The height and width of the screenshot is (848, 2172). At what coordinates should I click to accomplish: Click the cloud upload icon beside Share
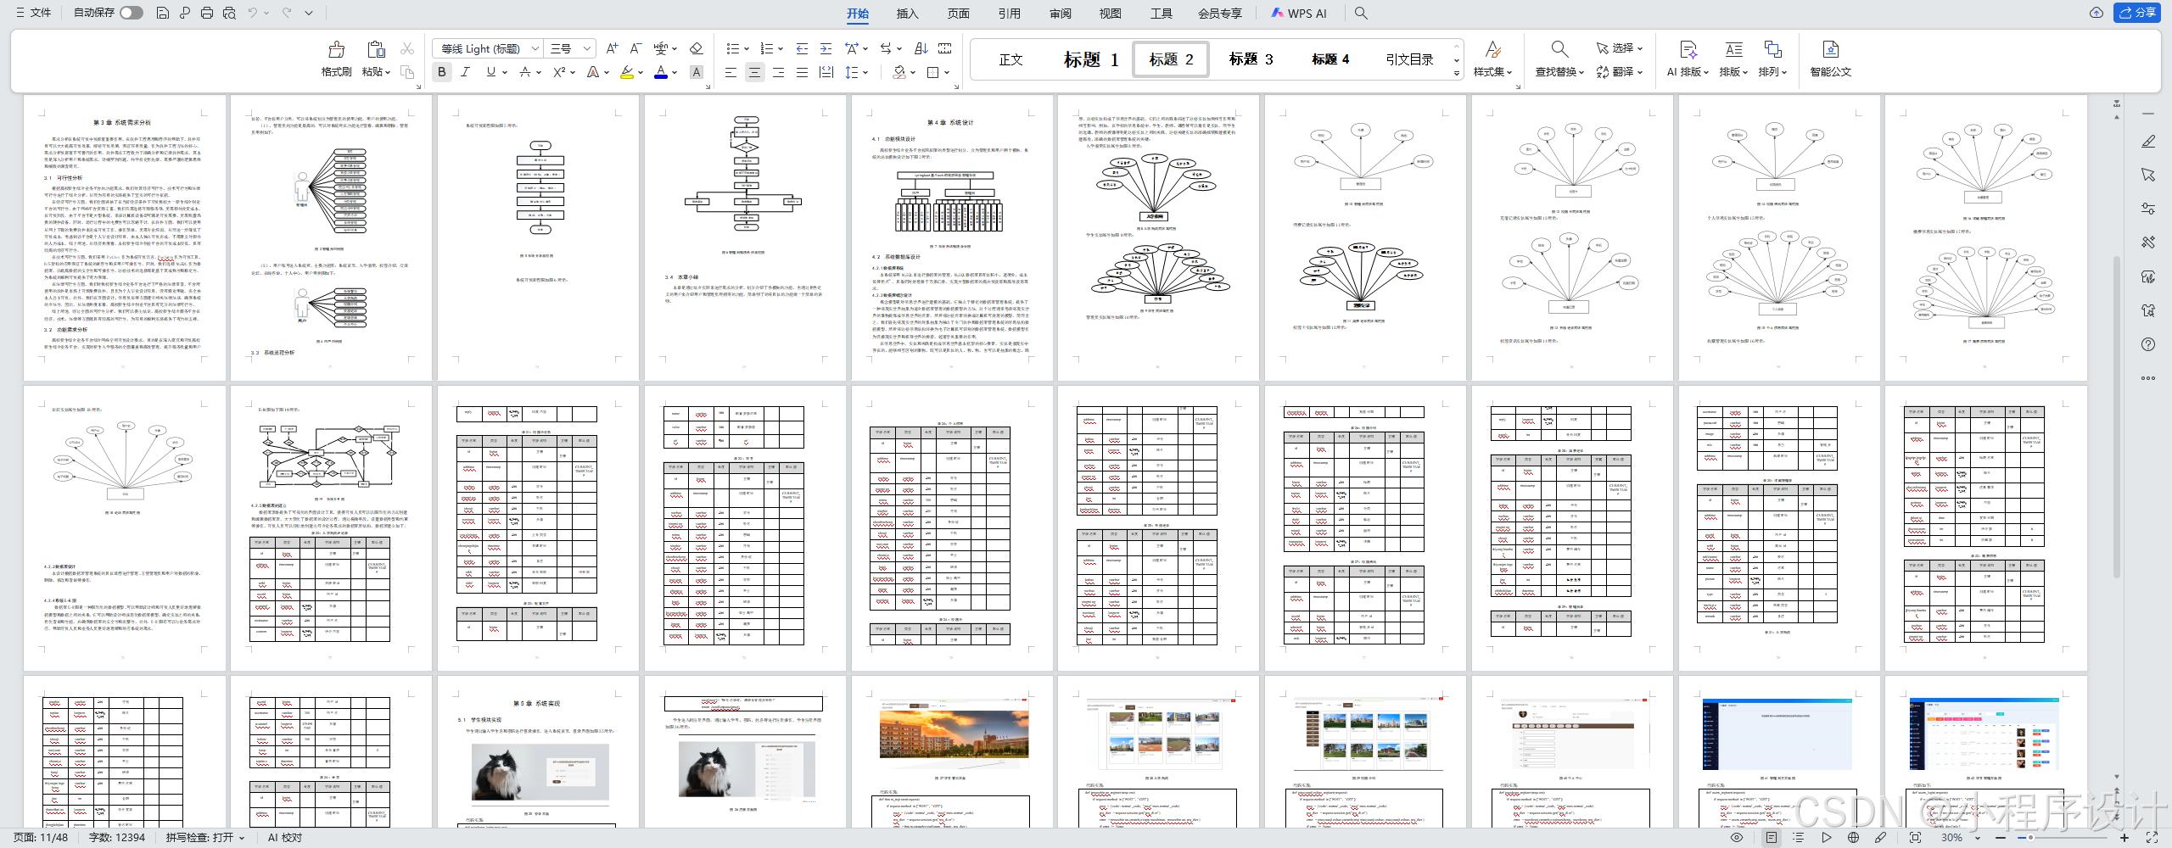(x=2096, y=13)
